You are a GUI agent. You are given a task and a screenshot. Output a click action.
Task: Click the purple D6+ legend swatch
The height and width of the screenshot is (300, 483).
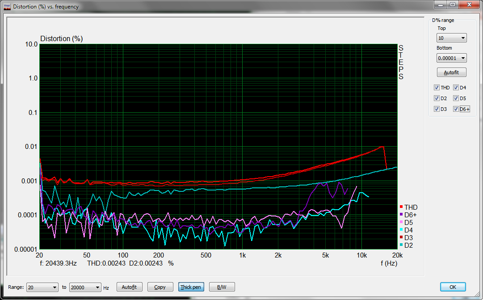pos(401,215)
